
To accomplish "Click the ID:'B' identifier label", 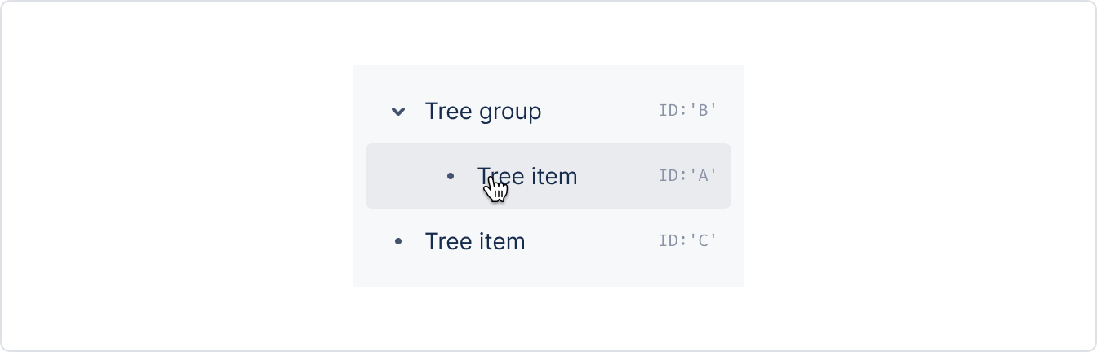I will tap(687, 110).
